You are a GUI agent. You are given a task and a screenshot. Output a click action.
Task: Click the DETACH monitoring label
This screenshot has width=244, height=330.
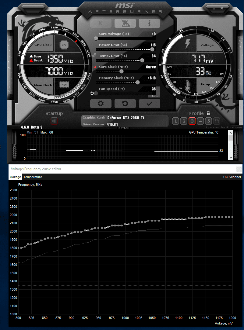click(124, 128)
